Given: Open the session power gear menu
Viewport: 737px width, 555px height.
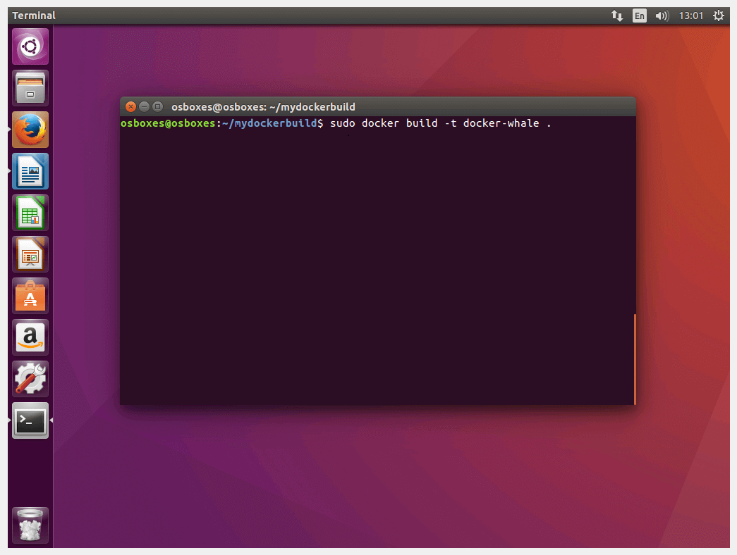Looking at the screenshot, I should (x=718, y=15).
